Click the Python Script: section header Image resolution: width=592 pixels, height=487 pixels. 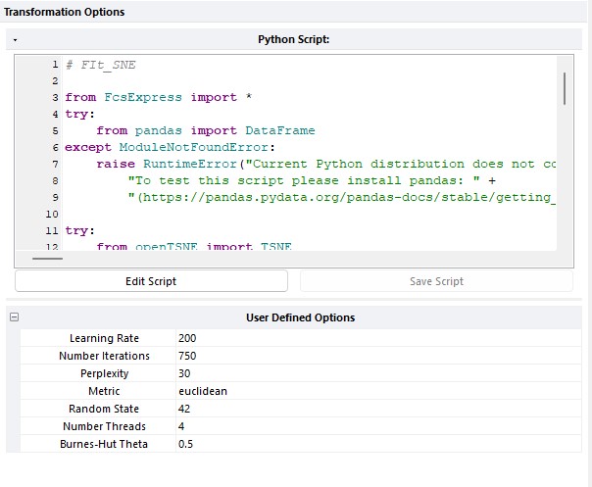[x=294, y=39]
